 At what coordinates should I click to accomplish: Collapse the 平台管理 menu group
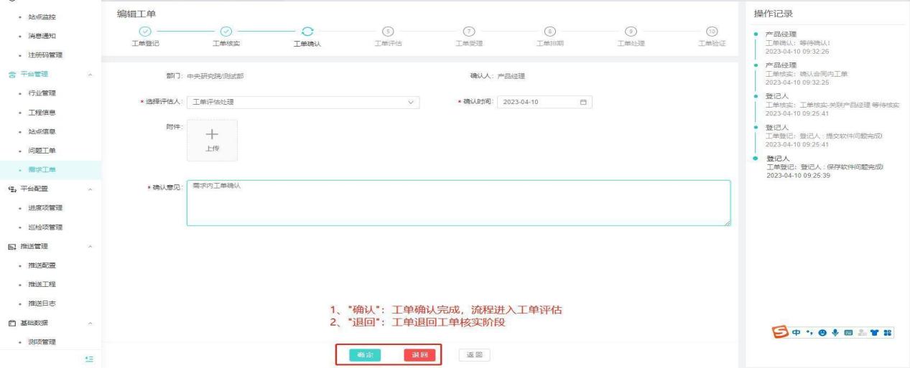(x=89, y=75)
